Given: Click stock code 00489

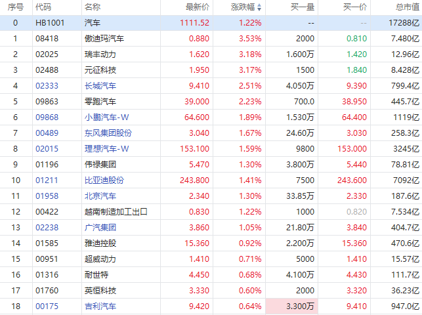Looking at the screenshot, I should [47, 133].
